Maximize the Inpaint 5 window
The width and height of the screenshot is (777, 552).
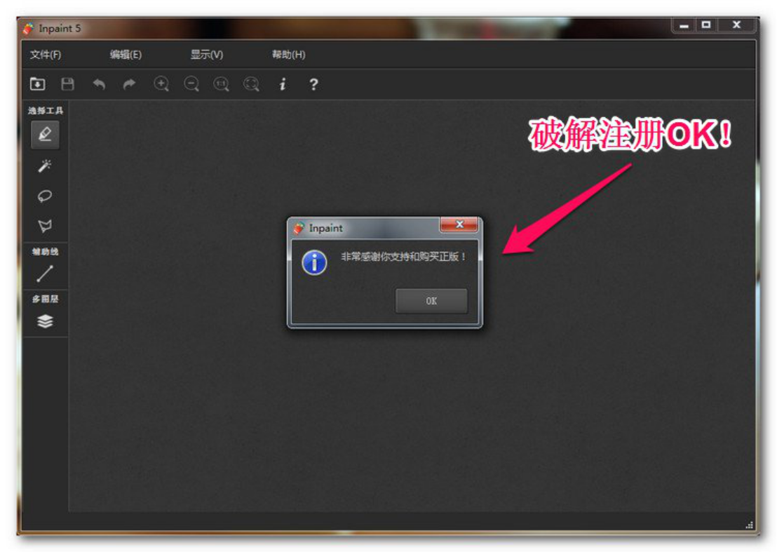coord(706,25)
